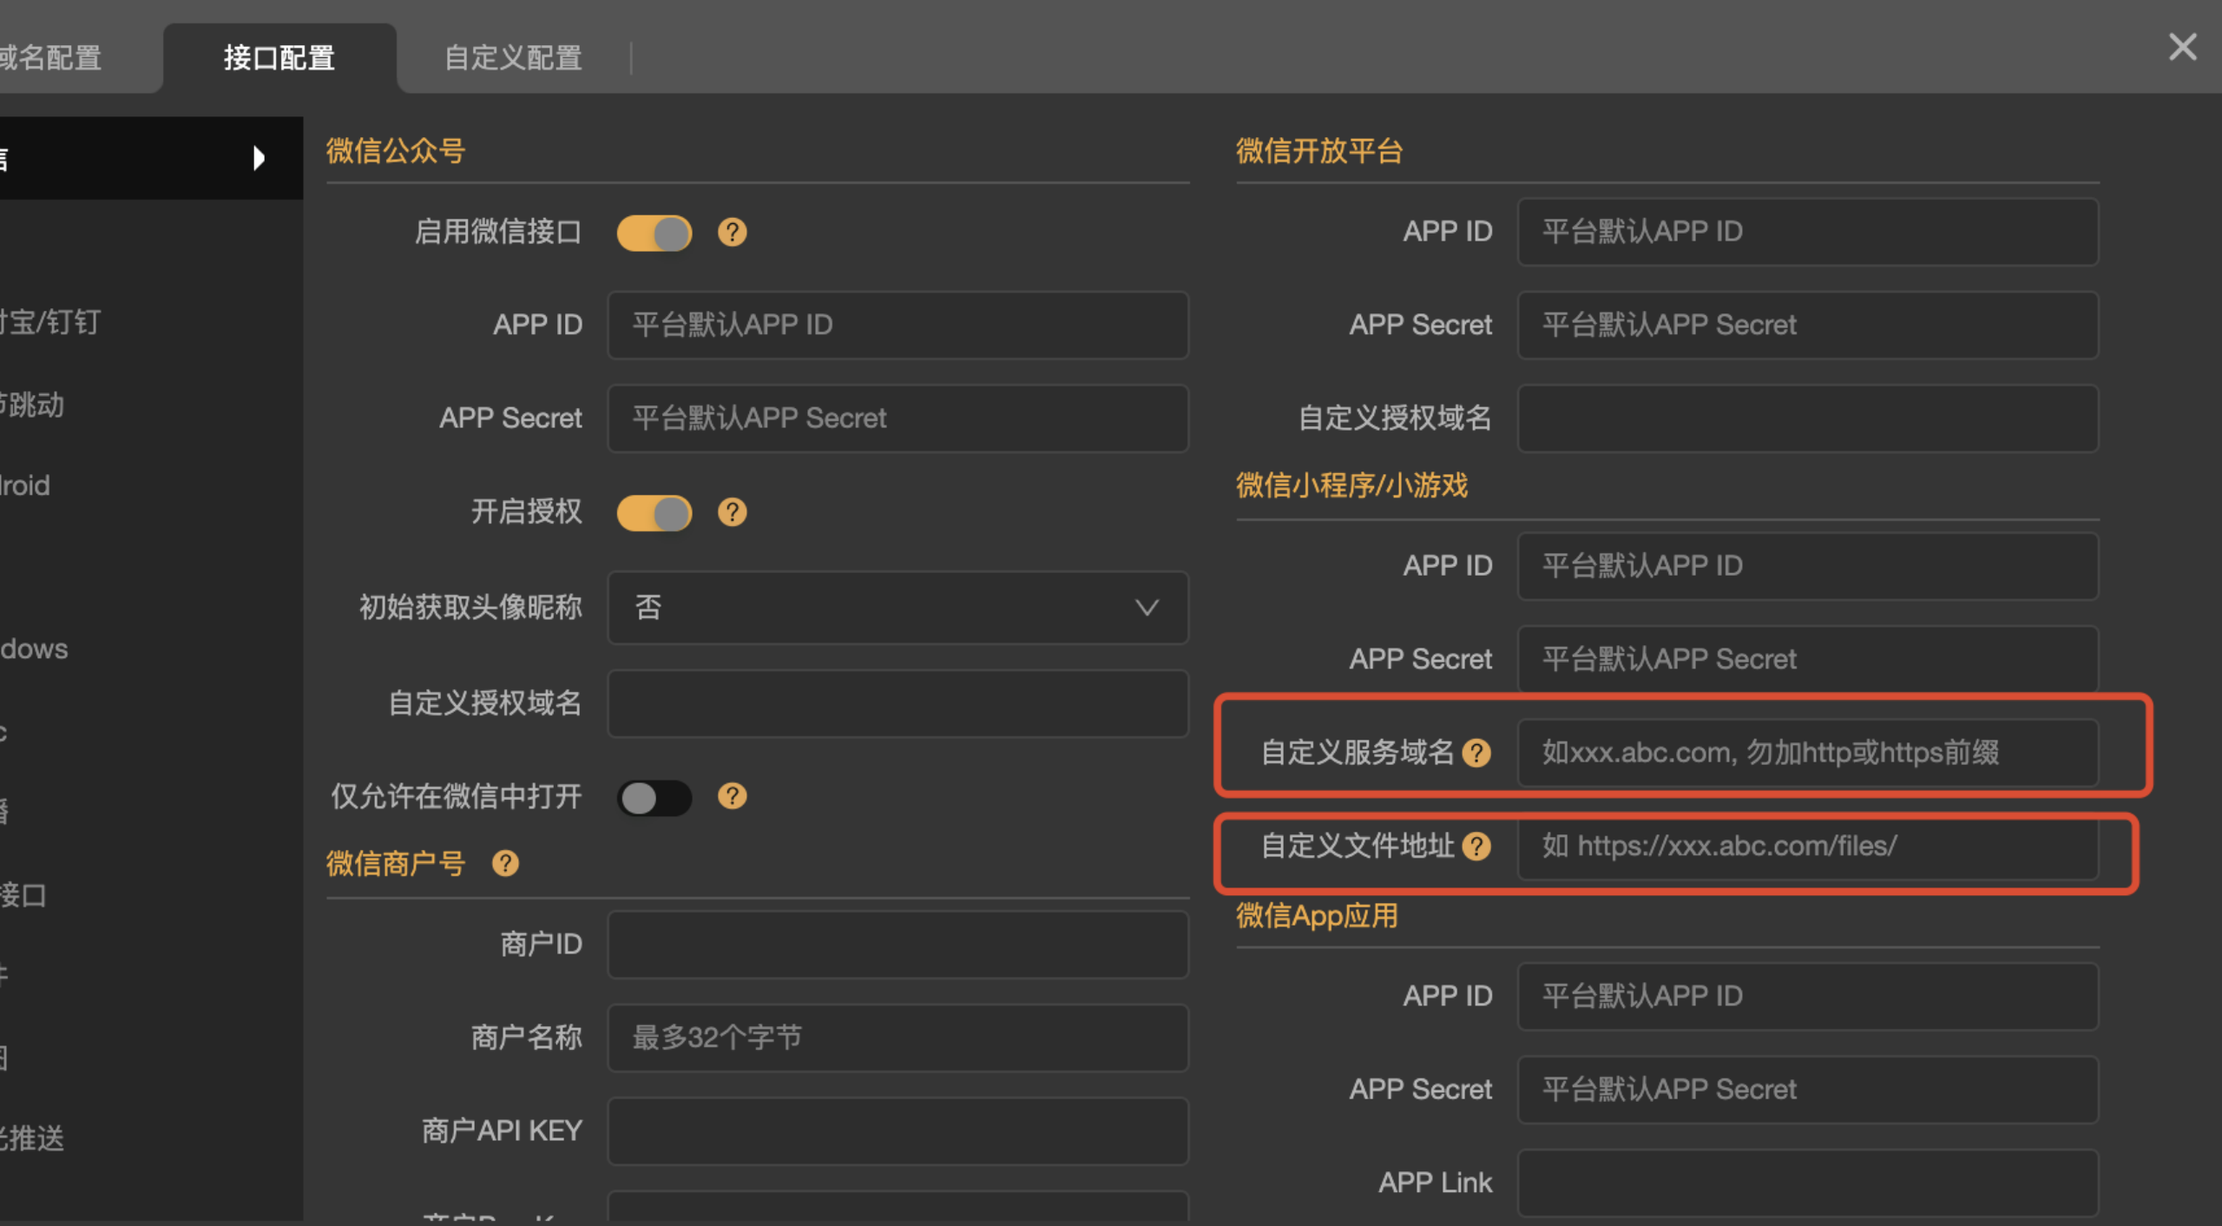The height and width of the screenshot is (1226, 2222).
Task: Turn off the 开启授权 switch
Action: point(655,512)
